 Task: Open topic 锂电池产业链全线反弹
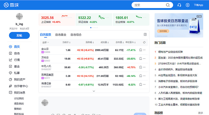click(170, 52)
